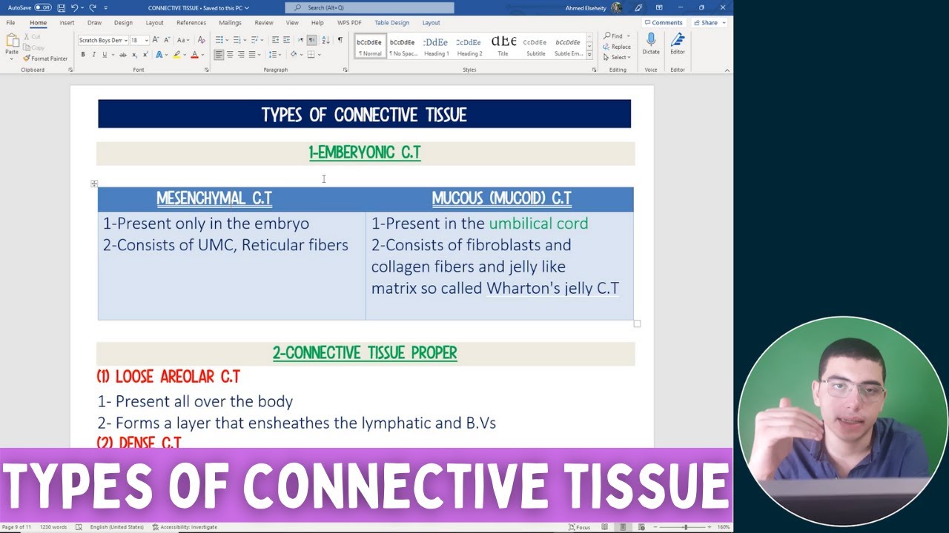Open the Select dropdown in Editing
Image resolution: width=949 pixels, height=533 pixels.
click(617, 57)
